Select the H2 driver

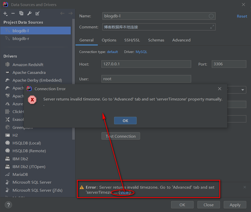[15, 135]
